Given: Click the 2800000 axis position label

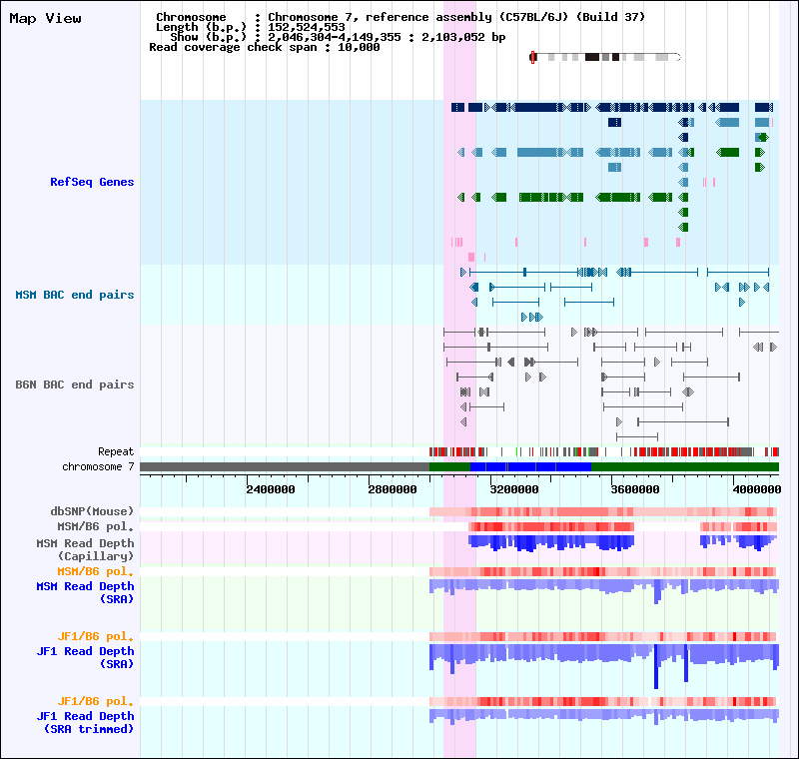Looking at the screenshot, I should tap(392, 489).
